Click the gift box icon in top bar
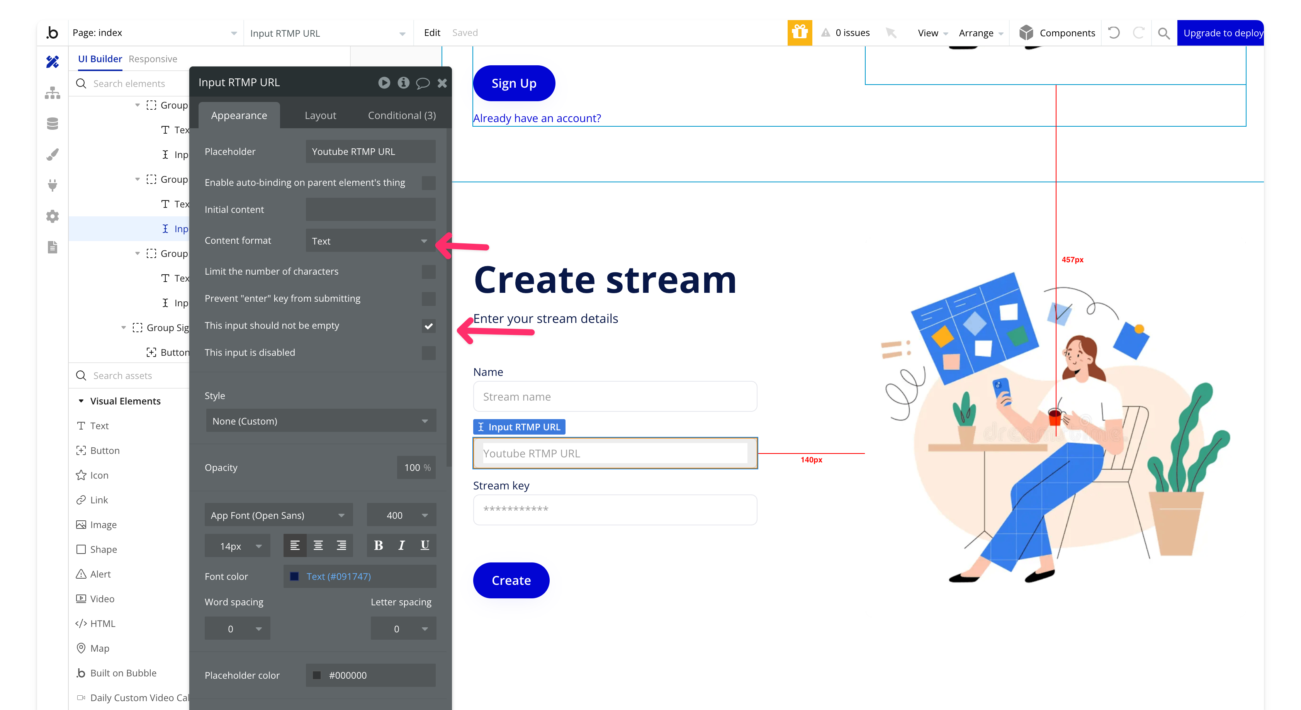The height and width of the screenshot is (710, 1301). point(800,33)
